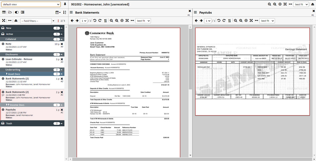Screen dimensions: 316x161
Task: Toggle the red highlight filter indicator
Action: (x=59, y=21)
